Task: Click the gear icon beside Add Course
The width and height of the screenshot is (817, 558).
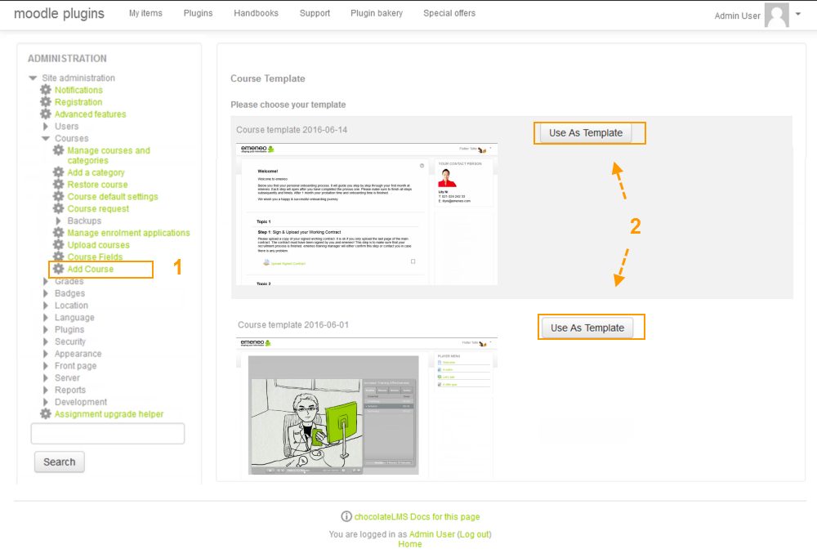Action: [x=58, y=268]
